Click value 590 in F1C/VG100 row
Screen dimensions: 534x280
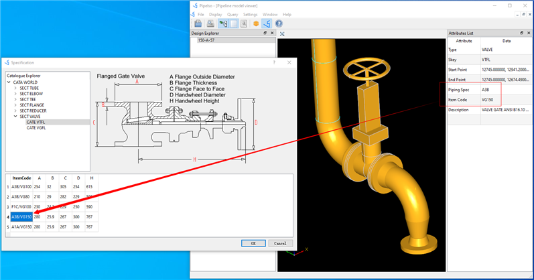tap(92, 207)
